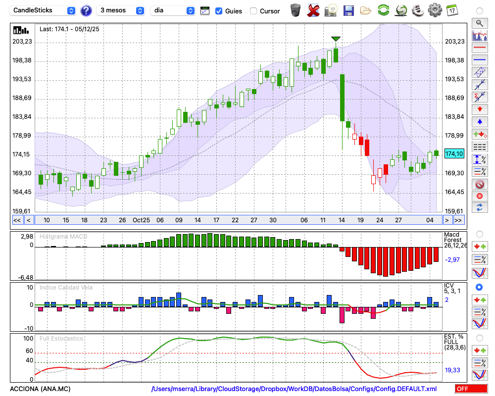Viewport: 495px width, 396px height.
Task: Click the red OFF indicator
Action: pyautogui.click(x=471, y=389)
